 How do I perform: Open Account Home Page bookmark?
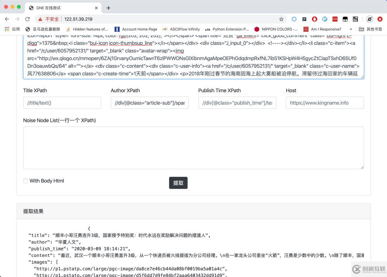(136, 29)
